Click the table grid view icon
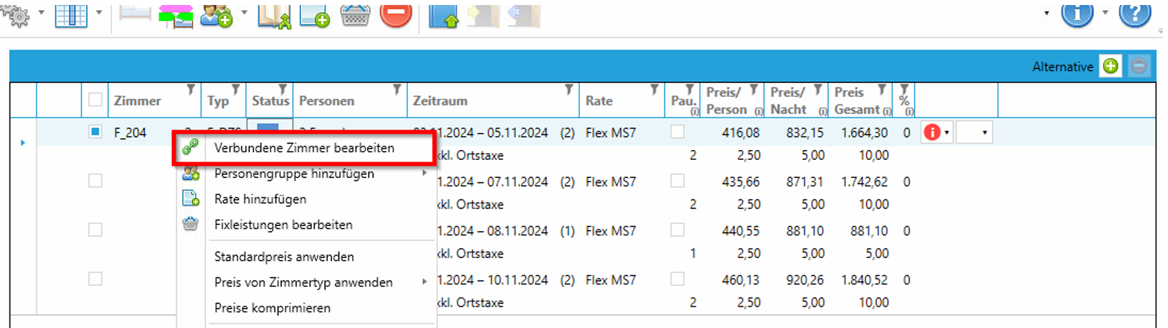Viewport: 1168px width, 328px height. pos(71,15)
